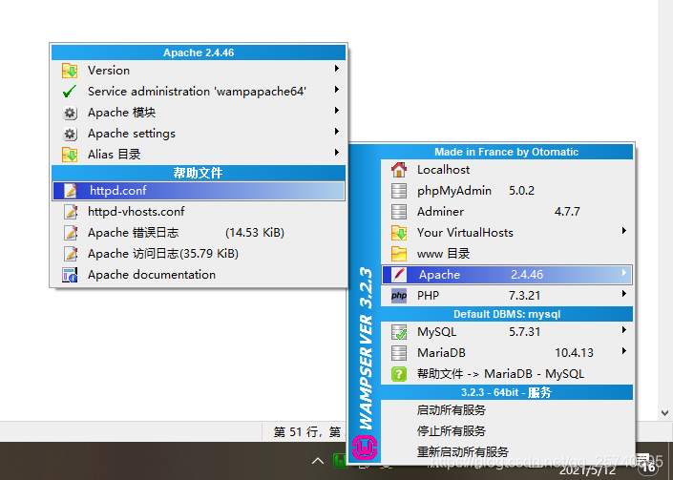Open 帮助文件 -> MariaDB - MySQL entry
This screenshot has height=480, width=673.
click(507, 374)
